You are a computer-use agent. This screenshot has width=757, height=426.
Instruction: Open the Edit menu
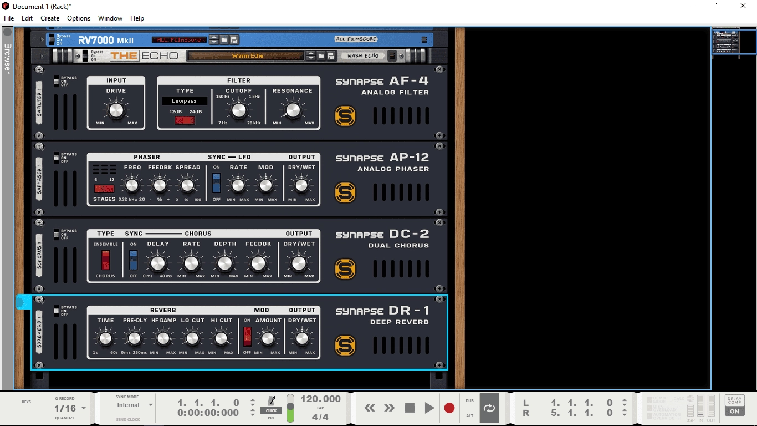[27, 18]
